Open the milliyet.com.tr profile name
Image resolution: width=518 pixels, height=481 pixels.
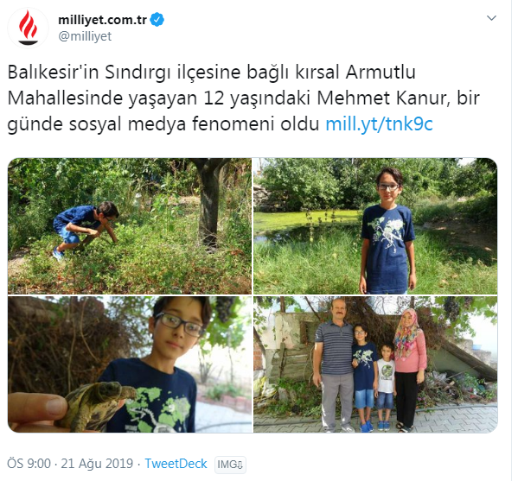pyautogui.click(x=102, y=20)
